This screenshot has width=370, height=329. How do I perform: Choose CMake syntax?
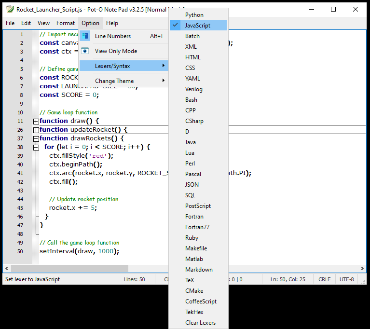click(198, 291)
